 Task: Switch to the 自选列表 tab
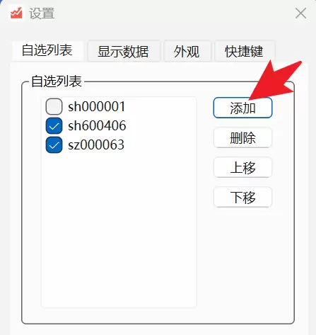point(47,51)
